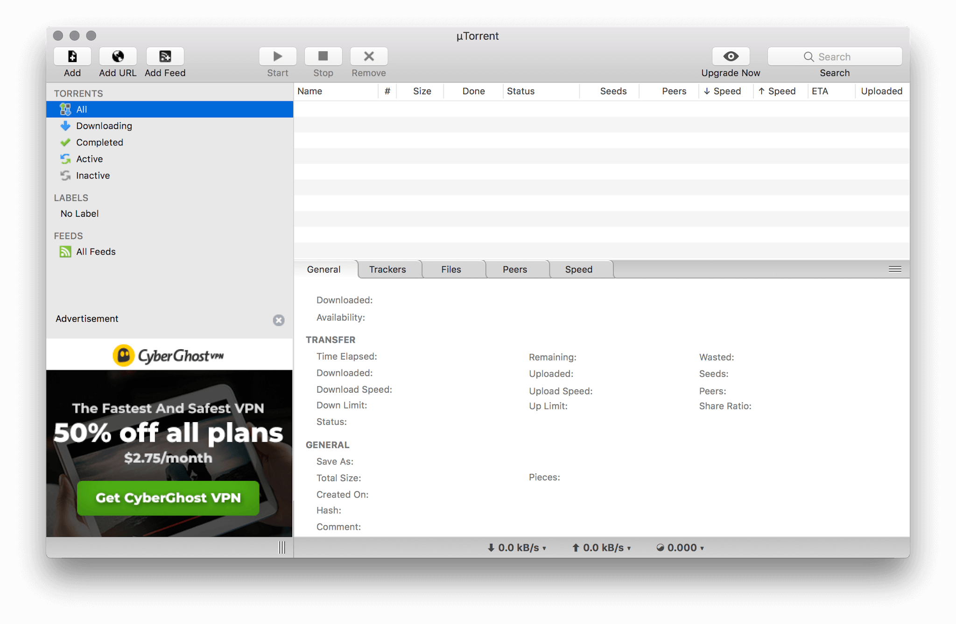The width and height of the screenshot is (956, 624).
Task: Click the Add torrent file icon
Action: pyautogui.click(x=72, y=56)
